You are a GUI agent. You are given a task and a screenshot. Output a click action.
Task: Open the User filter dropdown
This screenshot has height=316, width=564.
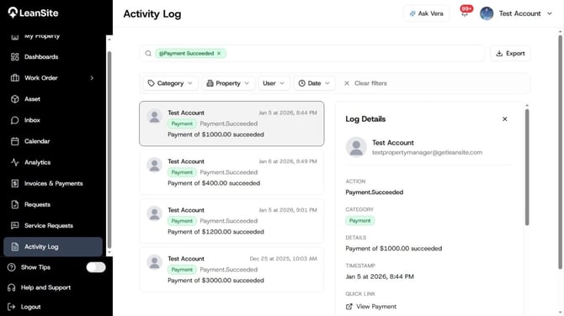pyautogui.click(x=274, y=83)
